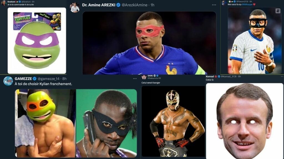Open the @KMbappe mention link
284x159 pixels.
[248, 4]
